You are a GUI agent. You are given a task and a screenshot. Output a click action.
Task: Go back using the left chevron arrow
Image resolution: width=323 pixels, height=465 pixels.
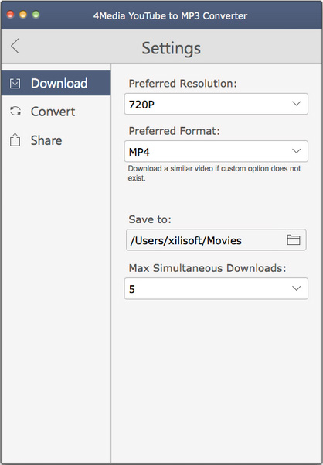click(x=15, y=46)
